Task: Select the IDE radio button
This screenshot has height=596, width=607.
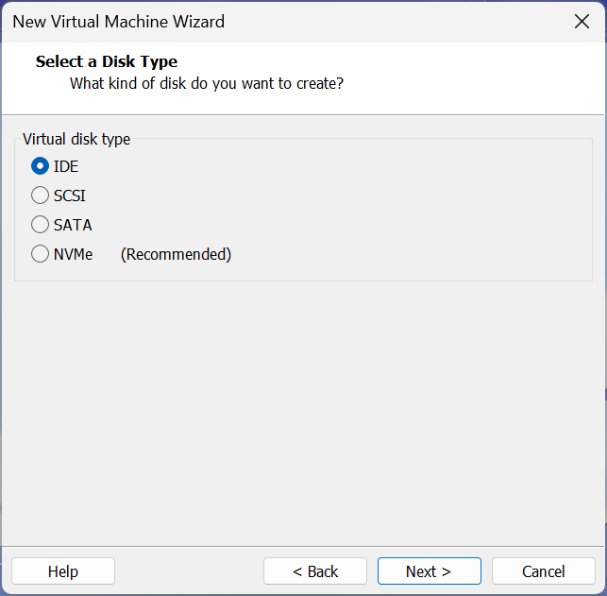Action: click(x=40, y=166)
